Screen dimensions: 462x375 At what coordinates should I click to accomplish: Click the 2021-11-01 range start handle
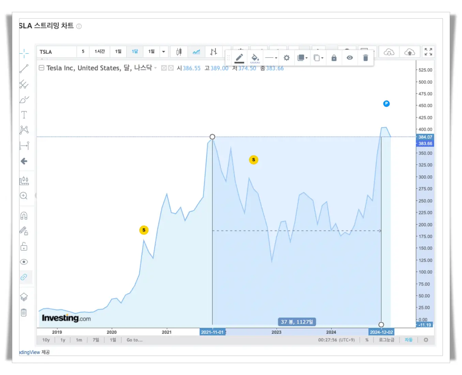pyautogui.click(x=212, y=137)
